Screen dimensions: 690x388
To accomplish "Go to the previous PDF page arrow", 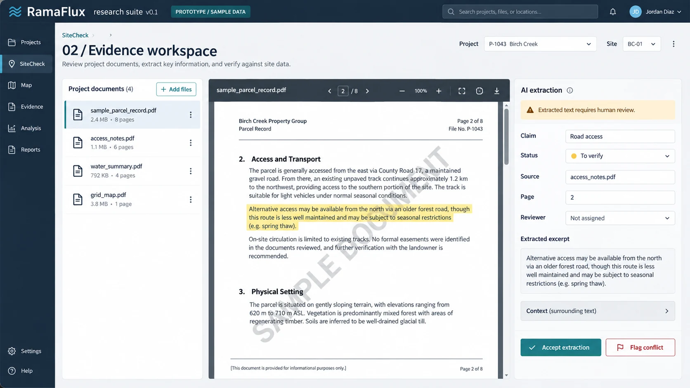I will tap(329, 91).
